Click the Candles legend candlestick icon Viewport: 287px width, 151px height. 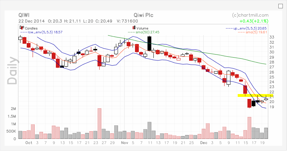click(x=22, y=28)
